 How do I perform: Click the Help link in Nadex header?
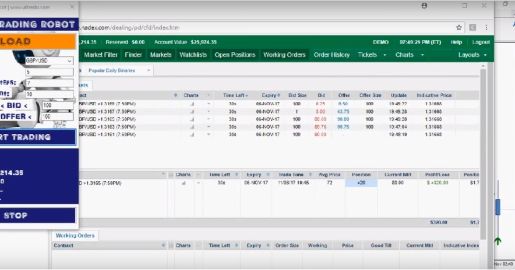456,42
